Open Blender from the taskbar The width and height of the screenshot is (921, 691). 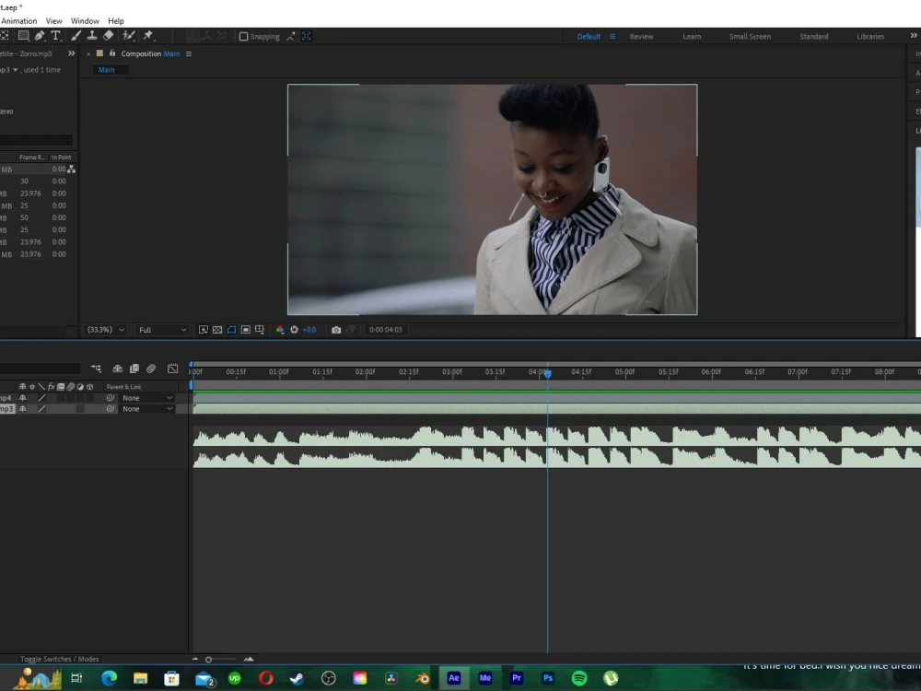423,678
